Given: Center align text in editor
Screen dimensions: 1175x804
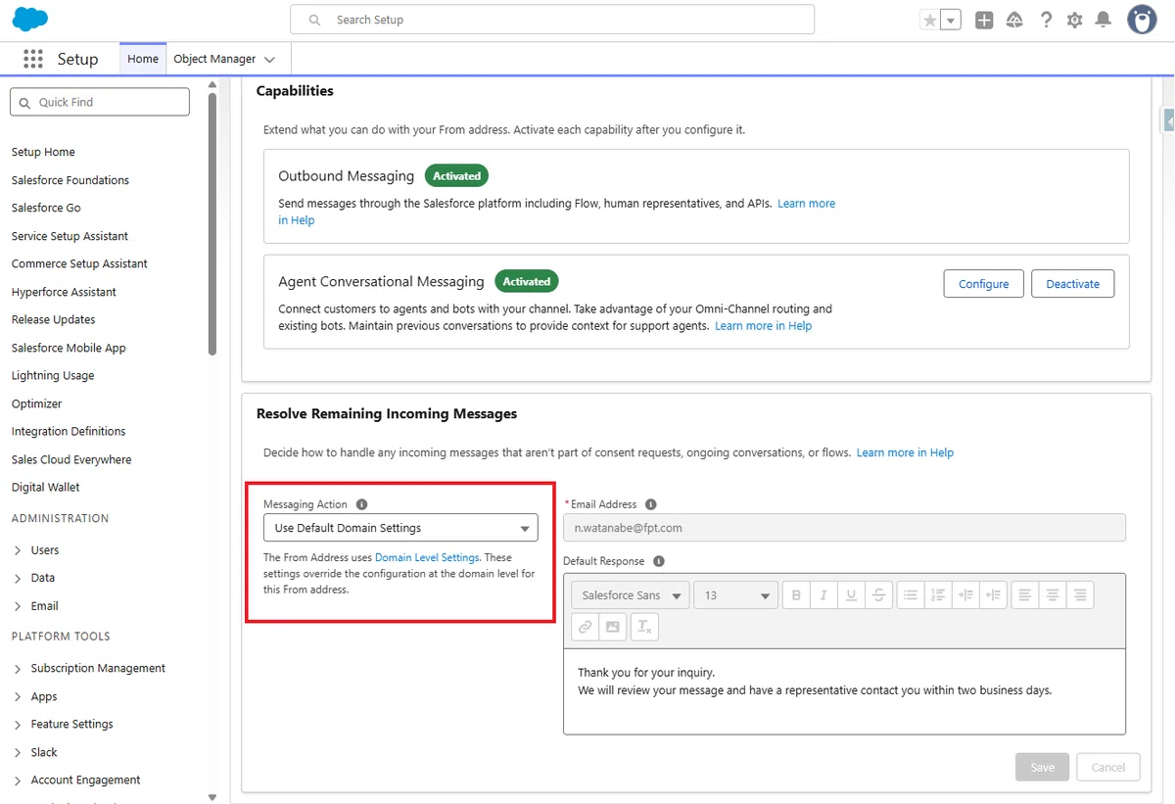Looking at the screenshot, I should (x=1053, y=595).
